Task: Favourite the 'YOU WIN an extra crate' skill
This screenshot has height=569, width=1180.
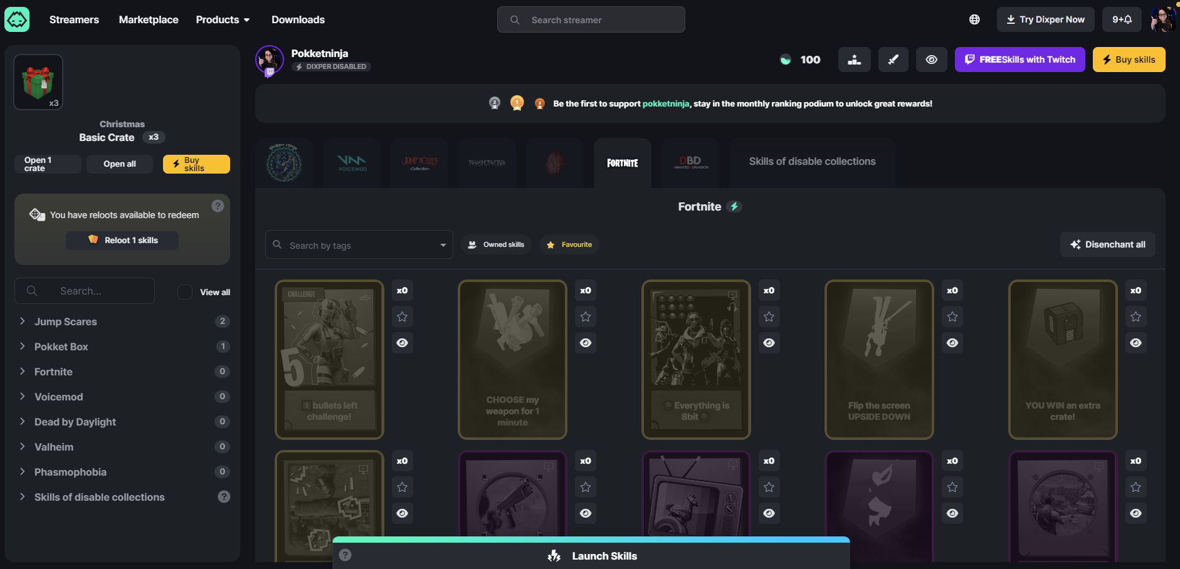Action: tap(1135, 316)
